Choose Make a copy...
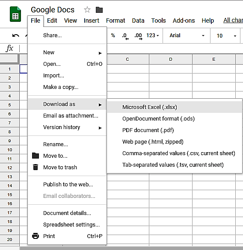 (67, 87)
